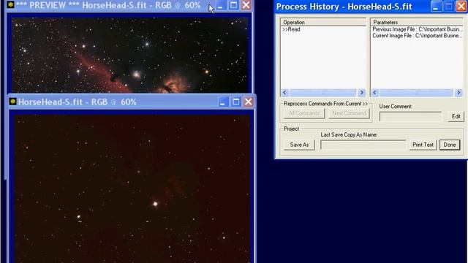Image resolution: width=468 pixels, height=263 pixels.
Task: Minimize the Process History window
Action: [x=436, y=7]
